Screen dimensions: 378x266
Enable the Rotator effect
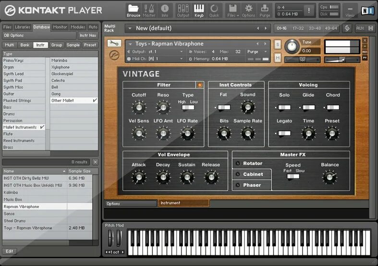point(238,163)
